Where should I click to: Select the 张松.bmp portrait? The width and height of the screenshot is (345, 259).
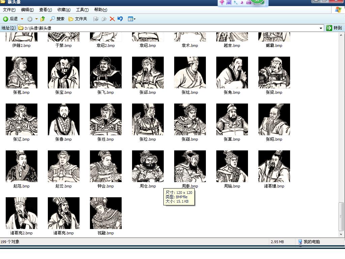pos(148,119)
